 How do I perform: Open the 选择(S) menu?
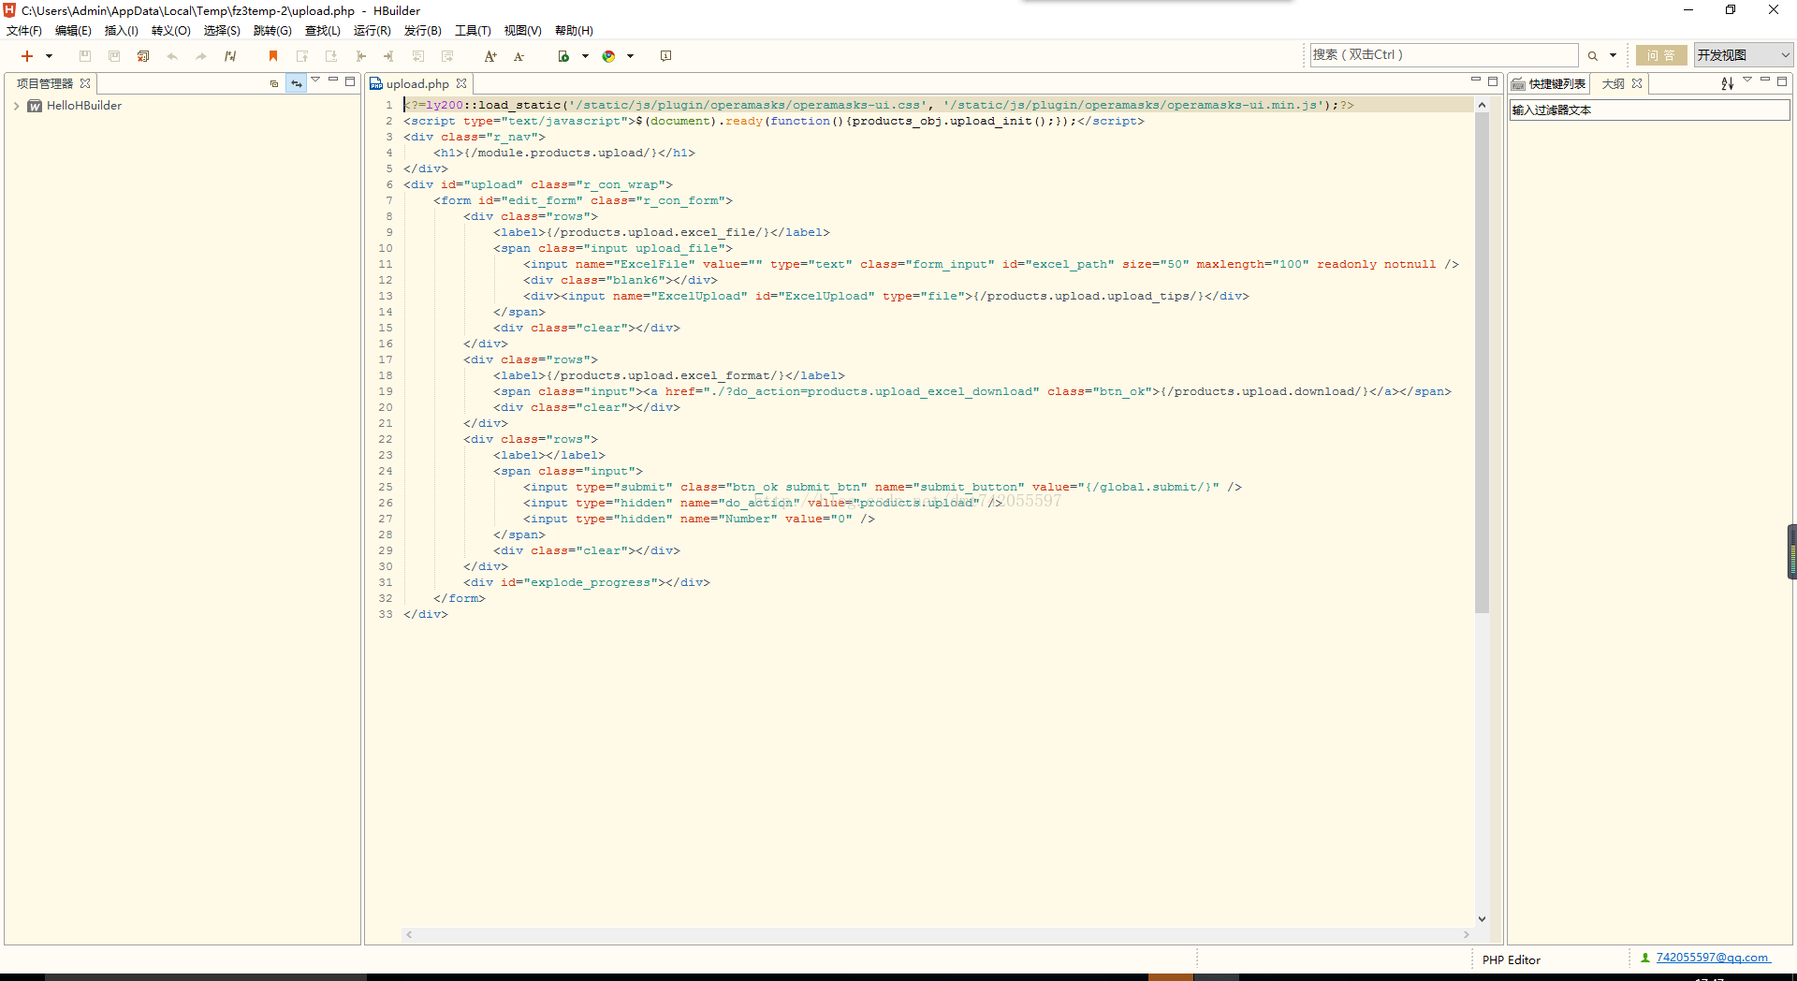222,31
